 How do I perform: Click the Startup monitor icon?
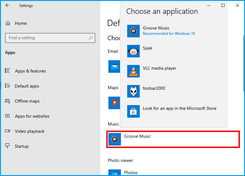(x=7, y=146)
